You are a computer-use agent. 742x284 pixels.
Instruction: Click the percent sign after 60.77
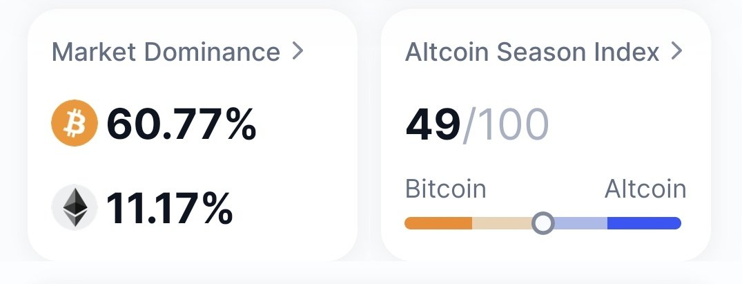[x=242, y=124]
